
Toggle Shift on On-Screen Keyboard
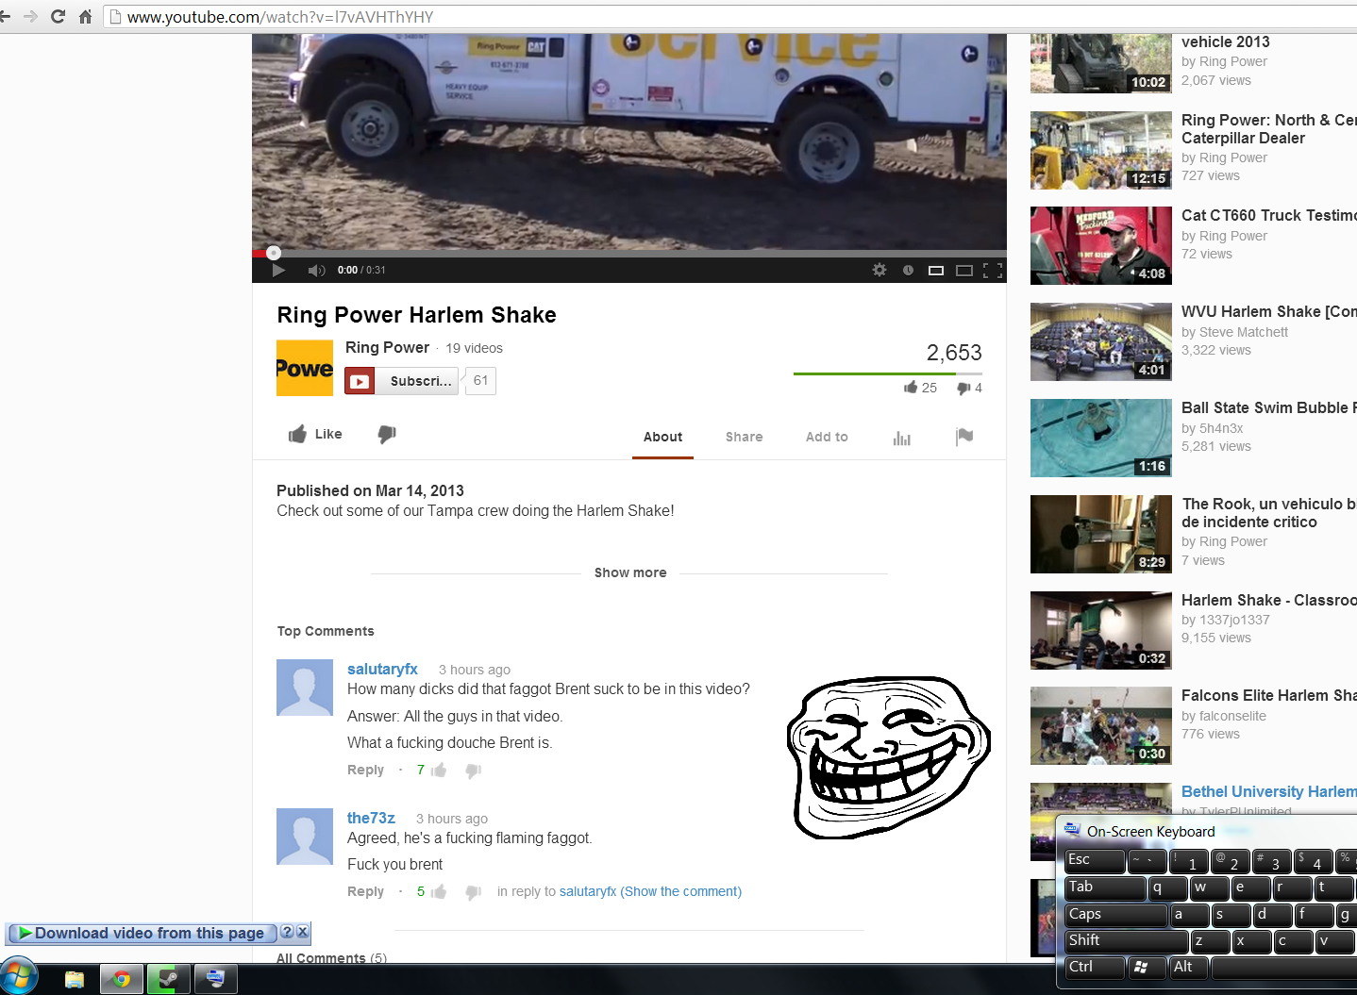[x=1126, y=940]
